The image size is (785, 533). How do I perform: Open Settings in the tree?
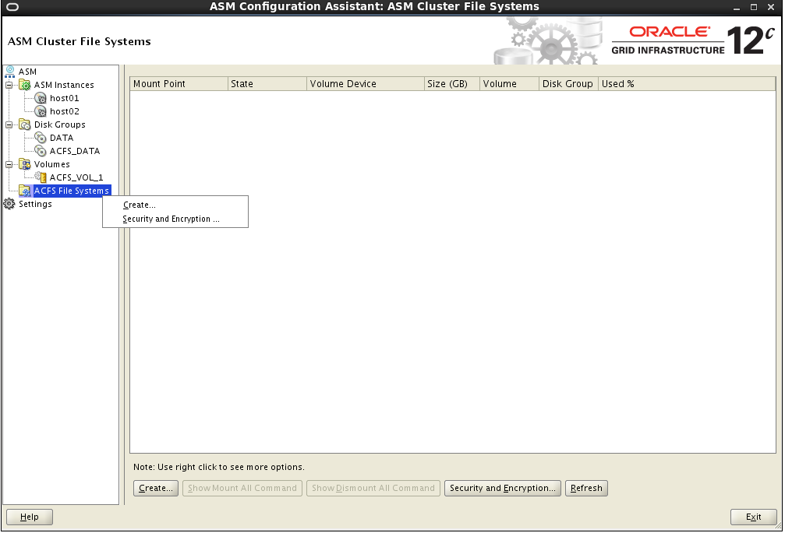pos(35,204)
